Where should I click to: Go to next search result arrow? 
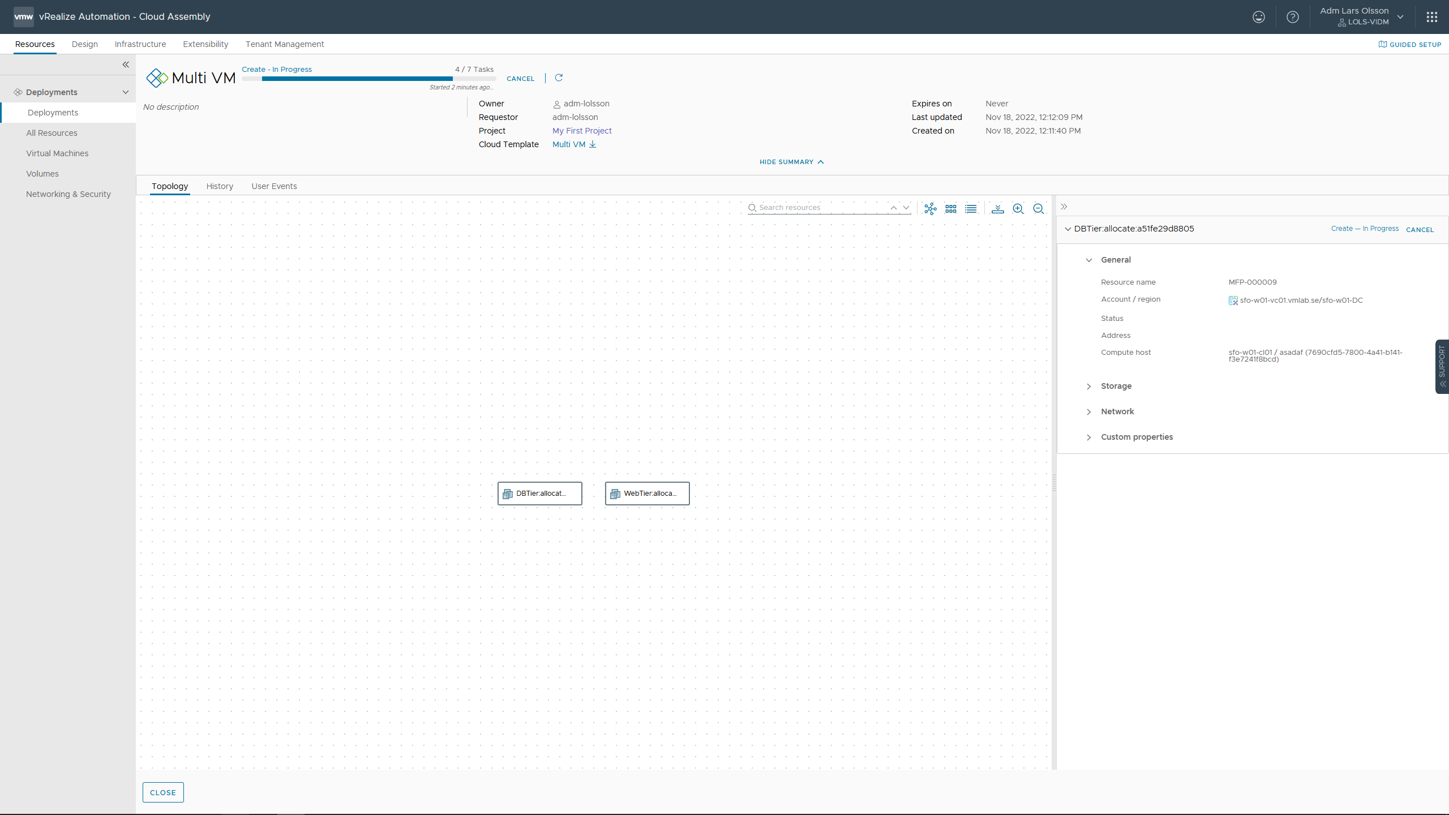pos(906,208)
